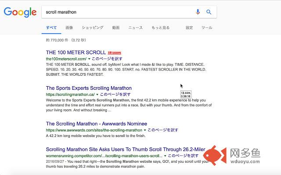This screenshot has height=175, width=281.
Task: Click the womensrunning.competitor.com green URL
Action: click(104, 156)
